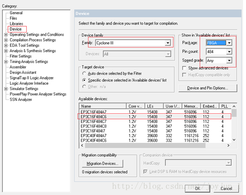Click the vertical scrollbar thumb in device list
The height and width of the screenshot is (195, 246).
pyautogui.click(x=234, y=113)
